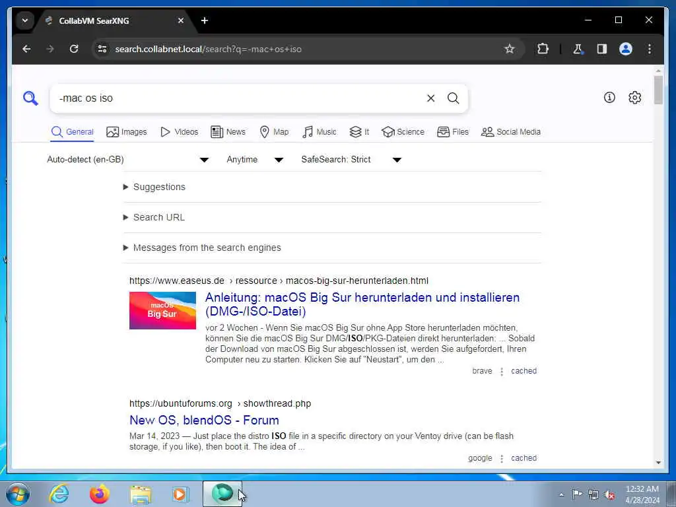The width and height of the screenshot is (676, 507).
Task: Close the CollabVM SearXNG tab
Action: click(x=181, y=20)
